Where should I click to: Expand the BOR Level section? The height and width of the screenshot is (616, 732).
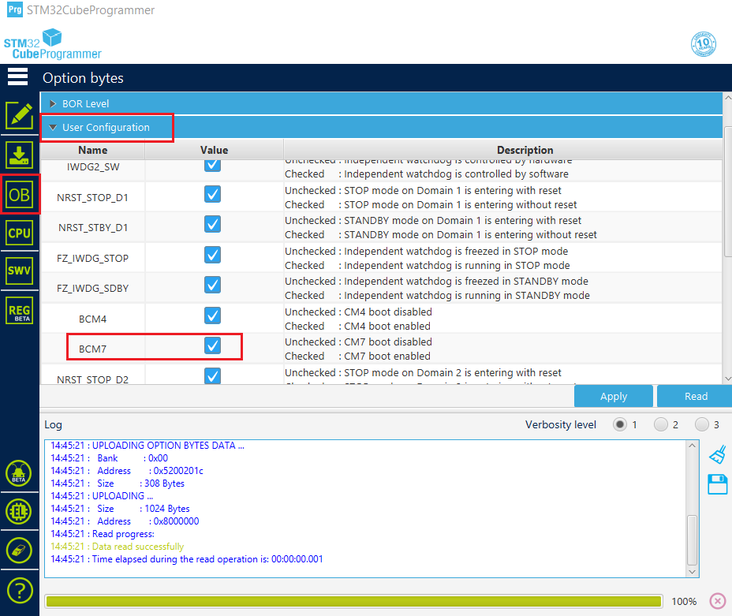click(x=382, y=103)
